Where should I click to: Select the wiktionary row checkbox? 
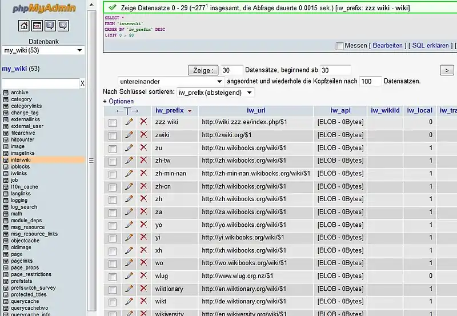(x=113, y=290)
